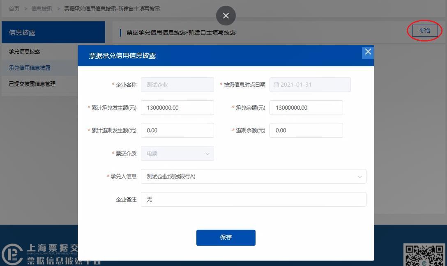Open the 承兑人信息 dropdown
Viewport: 447px width, 266px height.
tap(253, 176)
